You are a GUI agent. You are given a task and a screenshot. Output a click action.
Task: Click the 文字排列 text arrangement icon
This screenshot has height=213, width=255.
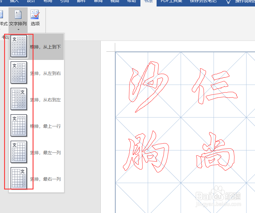pyautogui.click(x=18, y=14)
